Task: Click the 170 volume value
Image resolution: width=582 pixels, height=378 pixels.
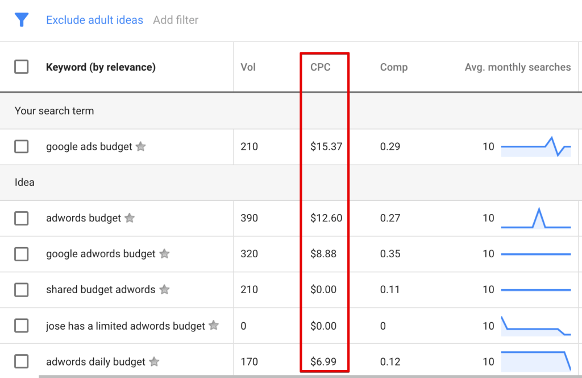Action: coord(249,361)
